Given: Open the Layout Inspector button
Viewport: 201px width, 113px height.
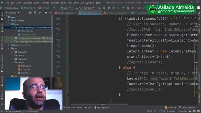Looking at the screenshot, I should [x=187, y=108].
